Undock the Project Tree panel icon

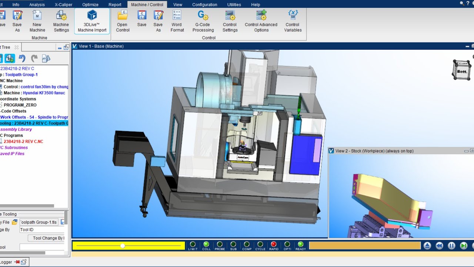(66, 47)
